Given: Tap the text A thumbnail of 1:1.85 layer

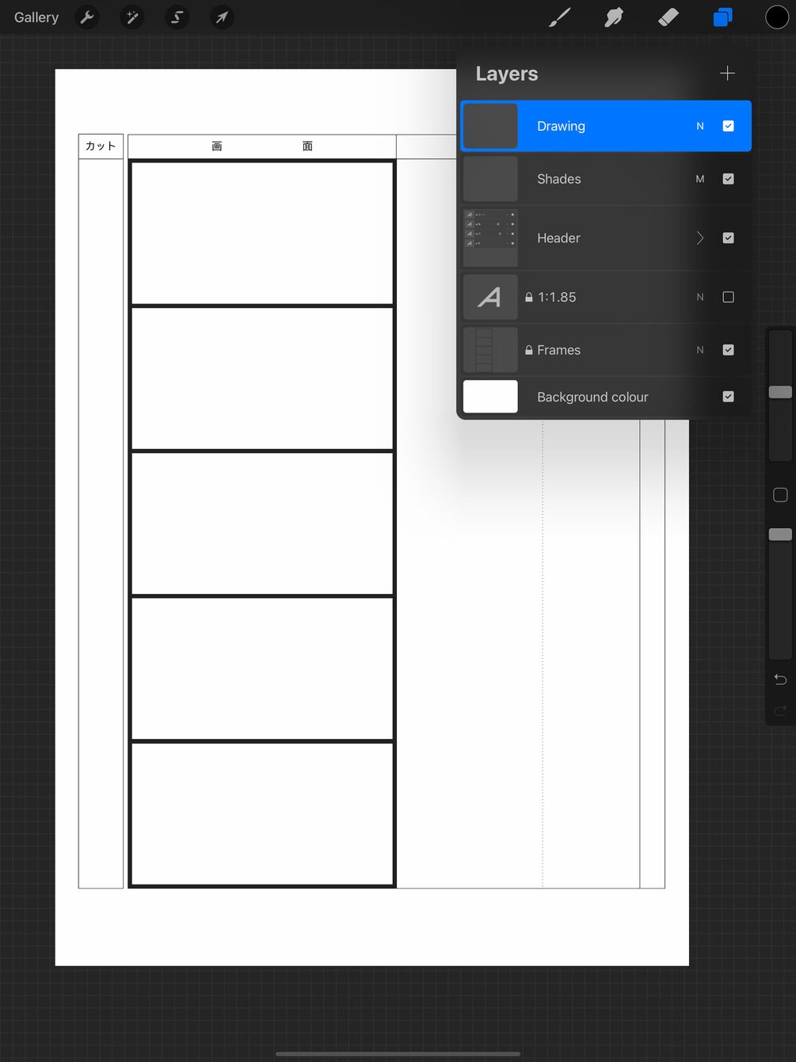Looking at the screenshot, I should pyautogui.click(x=490, y=297).
